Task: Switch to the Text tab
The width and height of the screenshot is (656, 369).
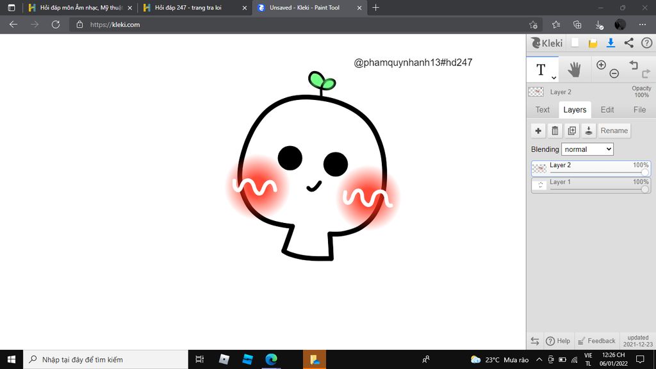Action: 542,110
